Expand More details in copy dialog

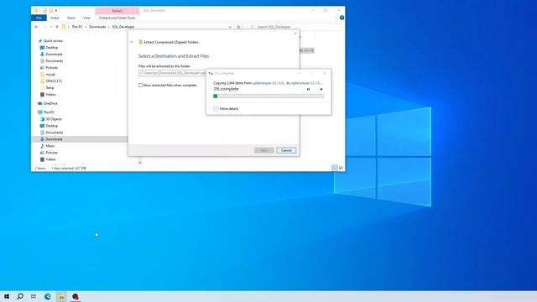tap(226, 108)
